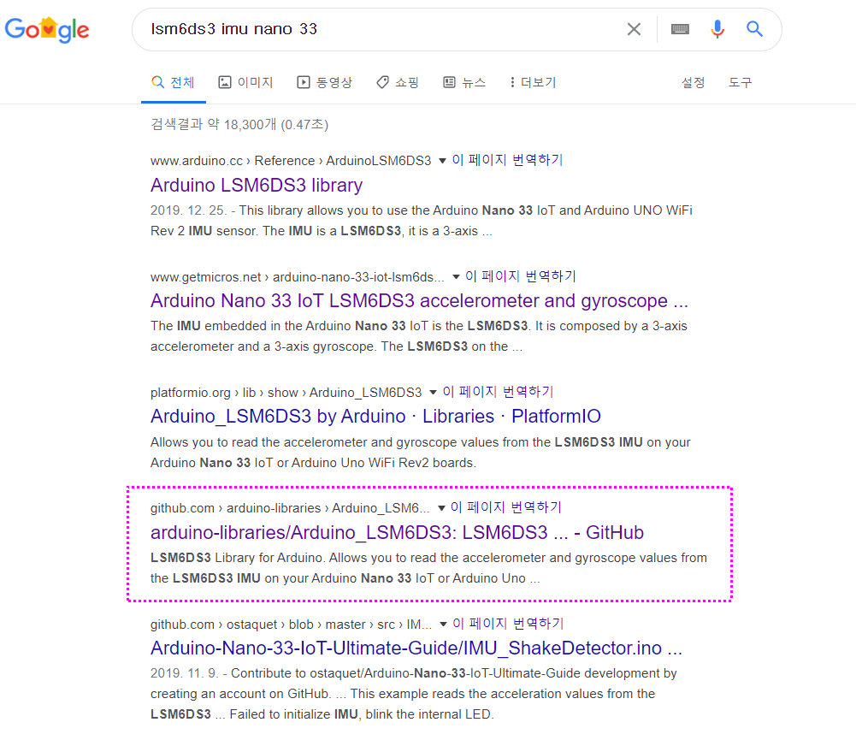Translate the ostaquet GitHub result page
This screenshot has width=856, height=746.
[508, 624]
